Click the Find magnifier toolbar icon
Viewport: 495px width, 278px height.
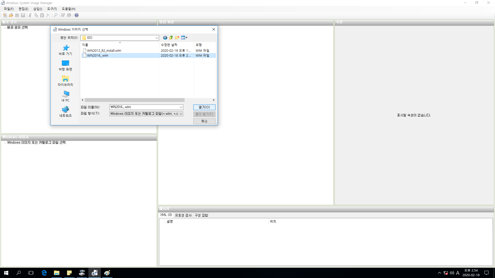pos(55,15)
